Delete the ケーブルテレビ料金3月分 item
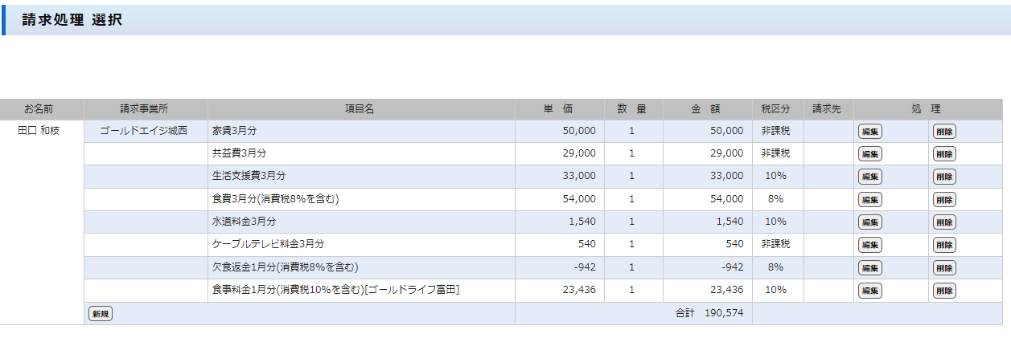The height and width of the screenshot is (338, 1011). tap(944, 245)
